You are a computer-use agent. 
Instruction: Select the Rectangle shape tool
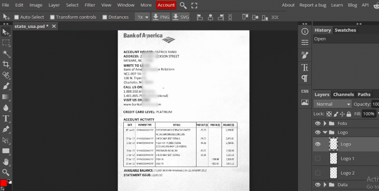[x=6, y=151]
